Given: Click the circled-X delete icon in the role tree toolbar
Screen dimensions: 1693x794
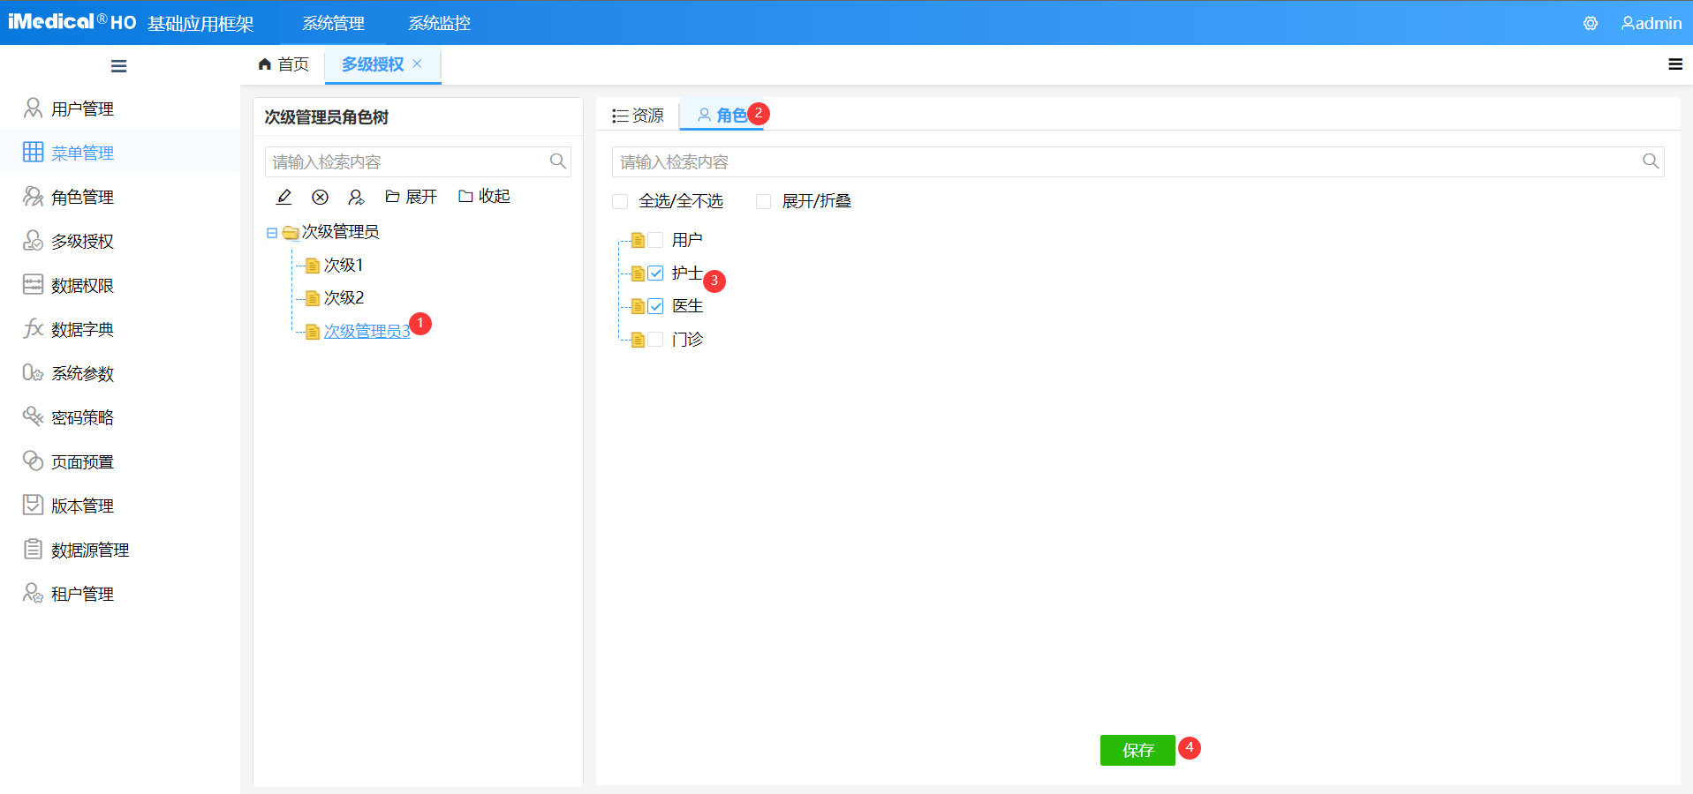Looking at the screenshot, I should (320, 196).
